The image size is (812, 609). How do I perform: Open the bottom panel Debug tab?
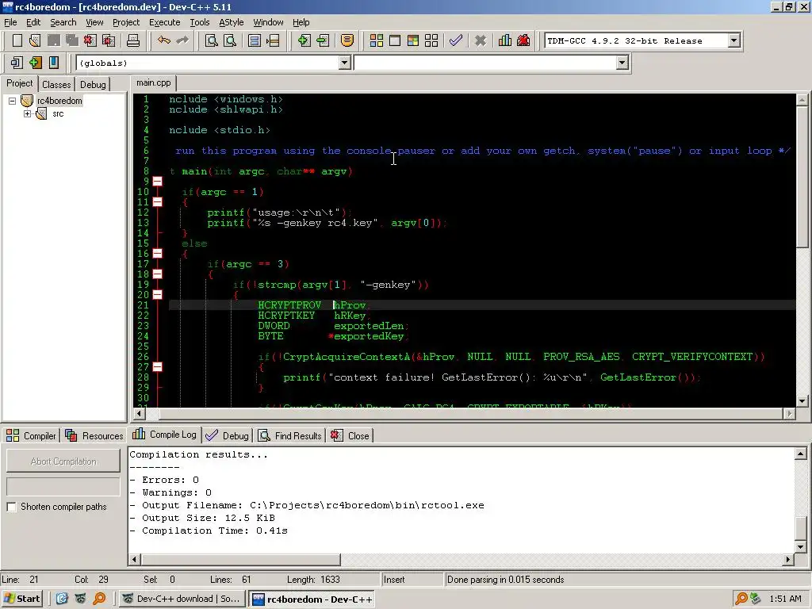click(x=228, y=435)
